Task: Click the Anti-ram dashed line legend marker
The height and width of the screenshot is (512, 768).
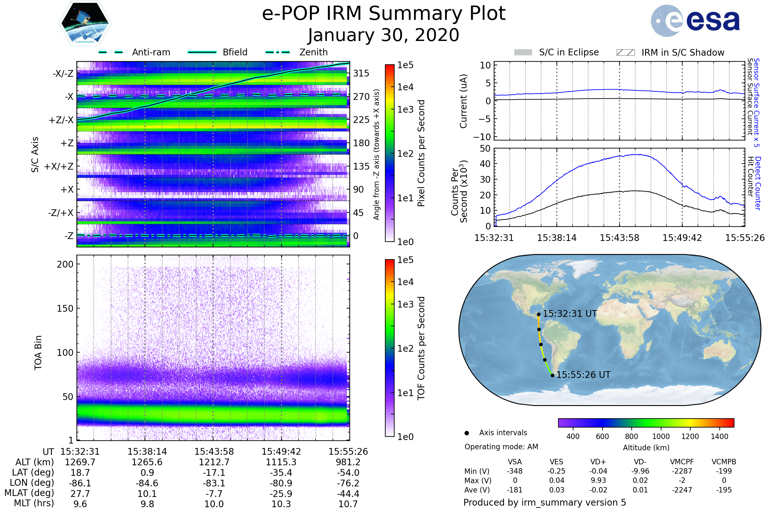Action: [x=111, y=52]
